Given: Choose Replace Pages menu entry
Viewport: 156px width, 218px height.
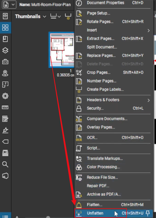Looking at the screenshot, I should (x=114, y=55).
